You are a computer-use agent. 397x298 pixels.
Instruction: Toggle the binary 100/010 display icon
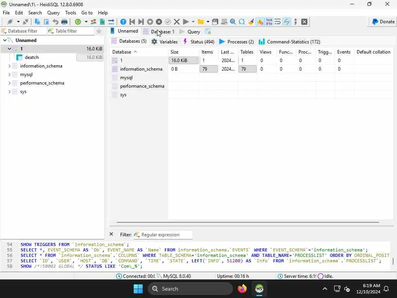coord(269,22)
